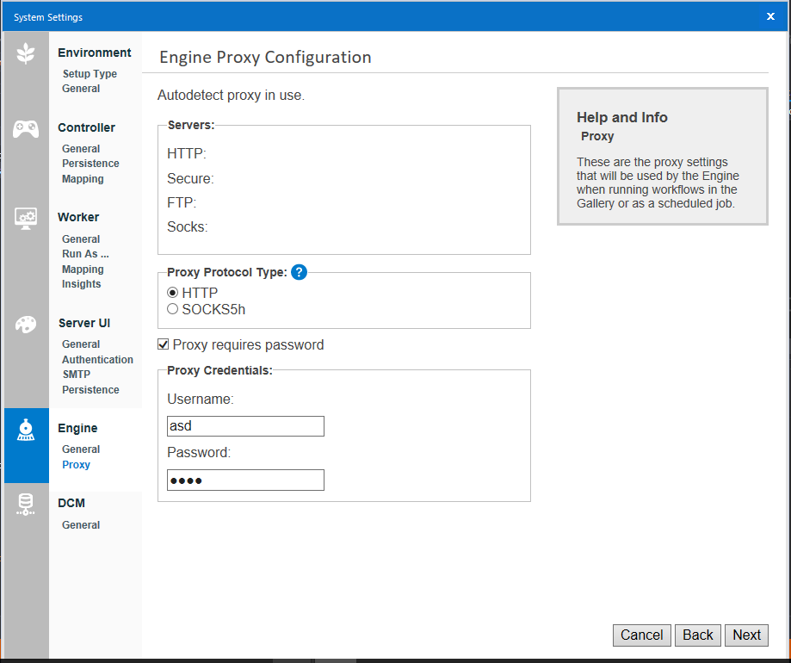
Task: Click the Worker monitor icon in sidebar
Action: tap(26, 218)
